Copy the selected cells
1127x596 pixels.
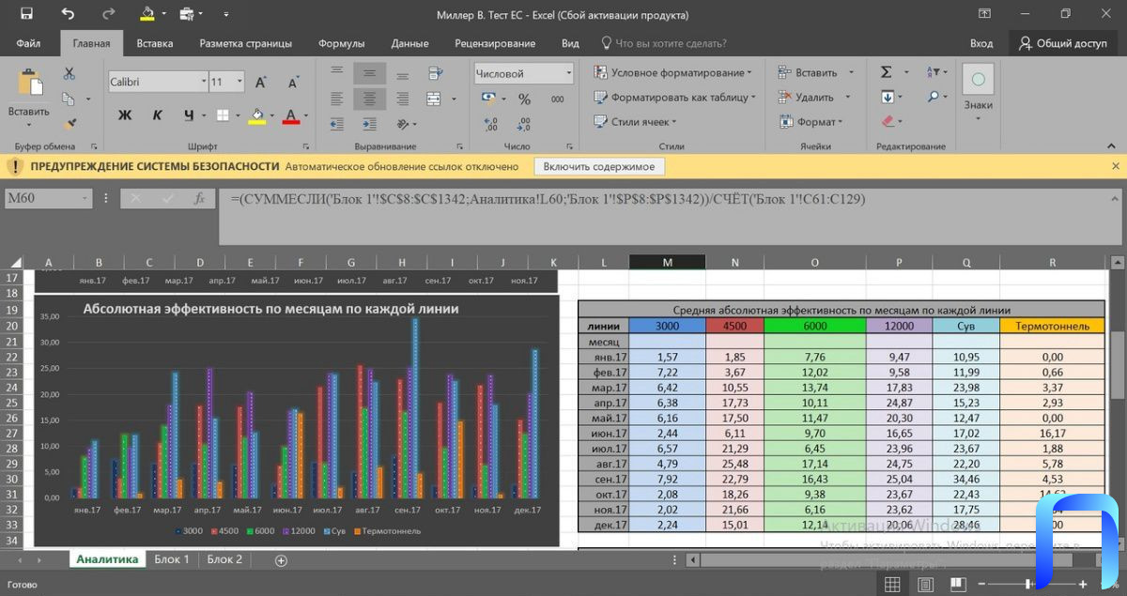coord(69,99)
